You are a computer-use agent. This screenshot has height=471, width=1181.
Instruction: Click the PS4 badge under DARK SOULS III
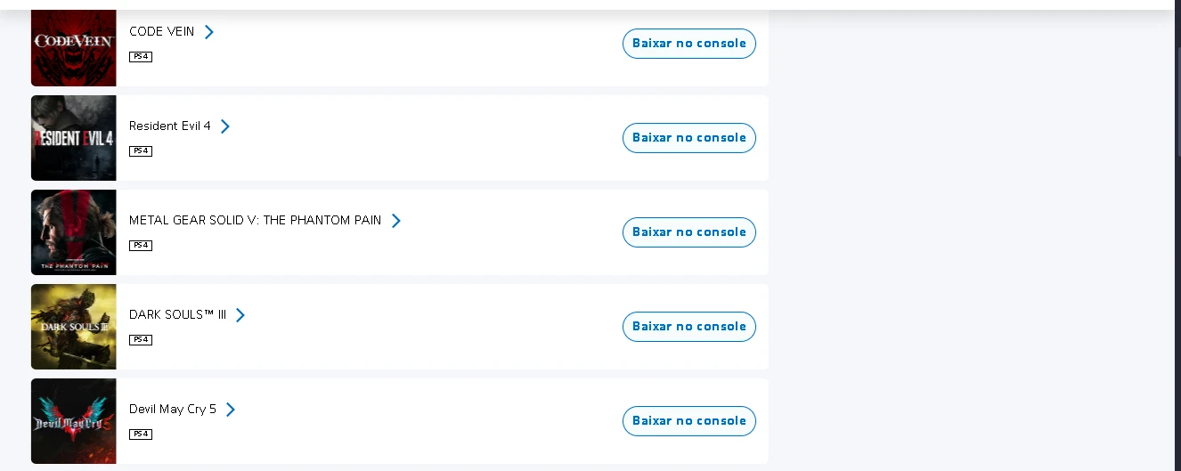[141, 340]
